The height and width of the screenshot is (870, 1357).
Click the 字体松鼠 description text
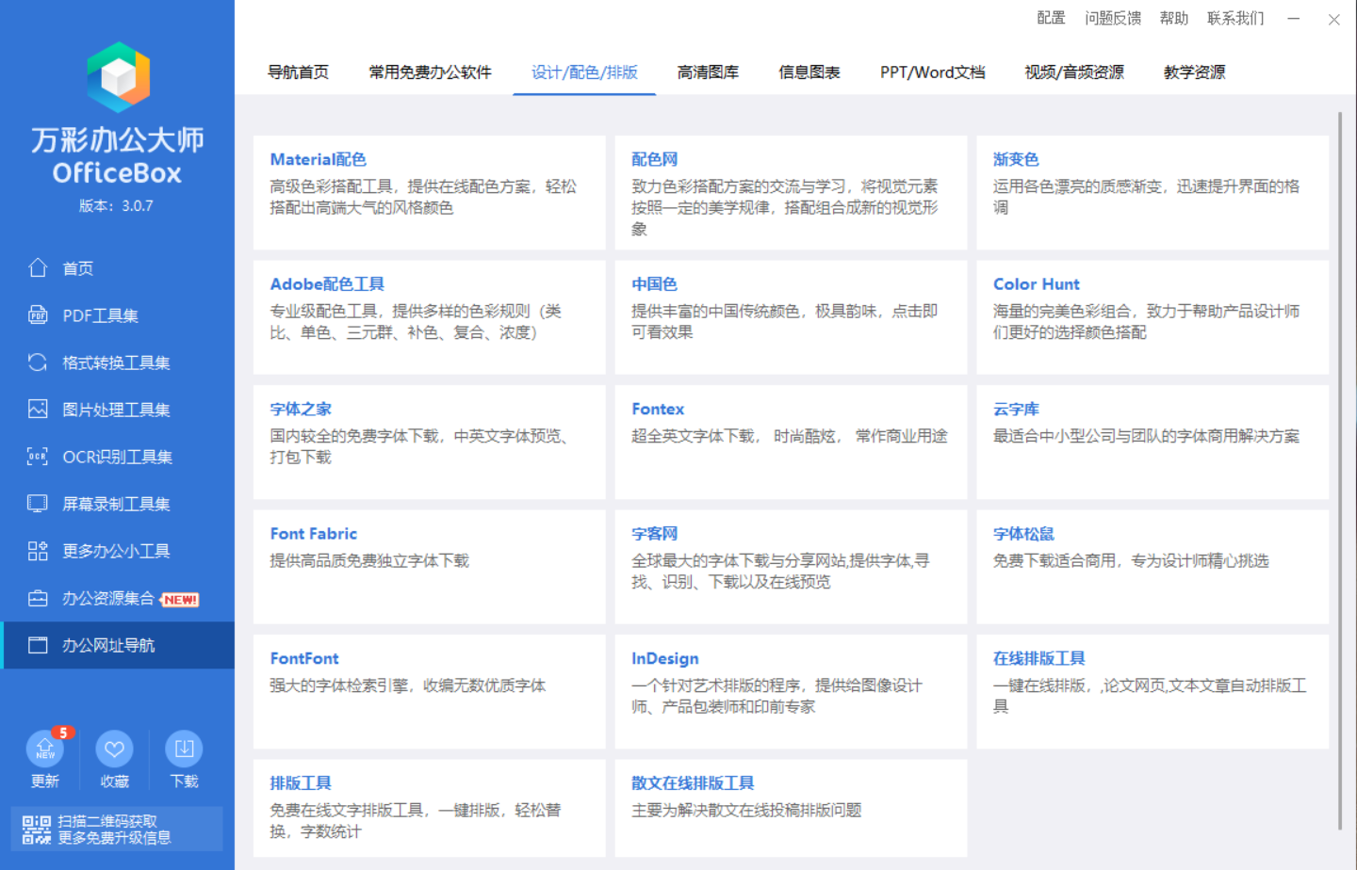(1131, 560)
